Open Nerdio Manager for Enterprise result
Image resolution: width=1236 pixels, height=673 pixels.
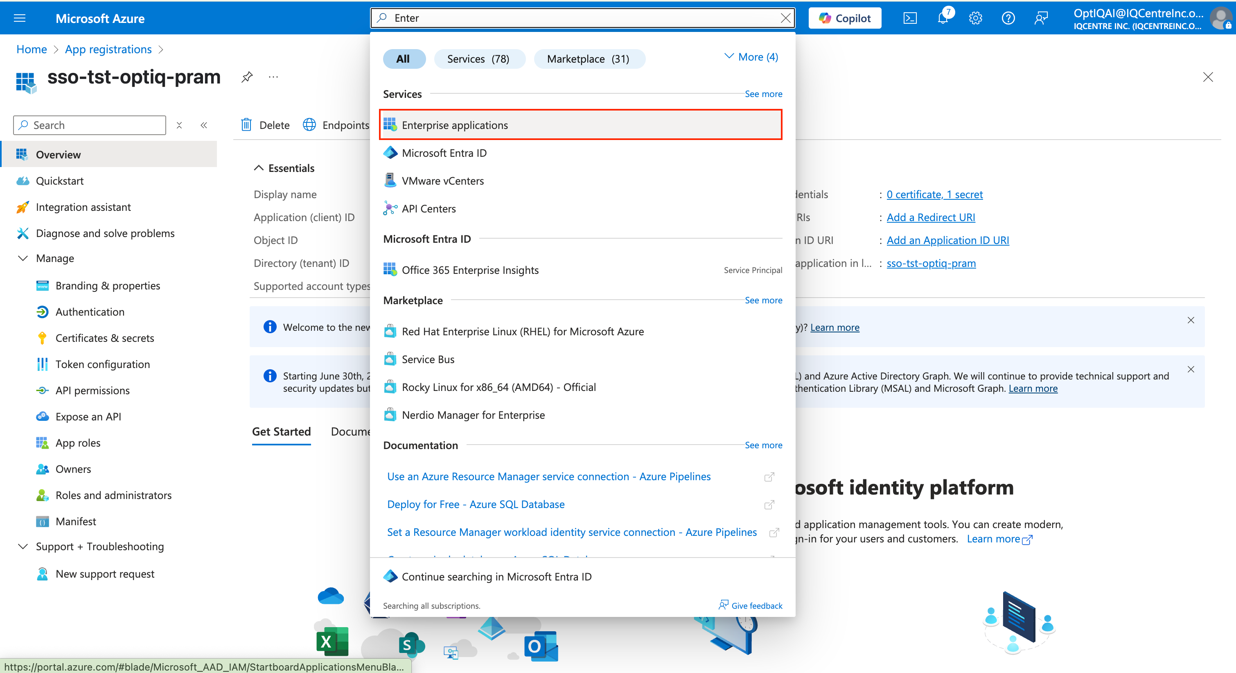coord(582,415)
